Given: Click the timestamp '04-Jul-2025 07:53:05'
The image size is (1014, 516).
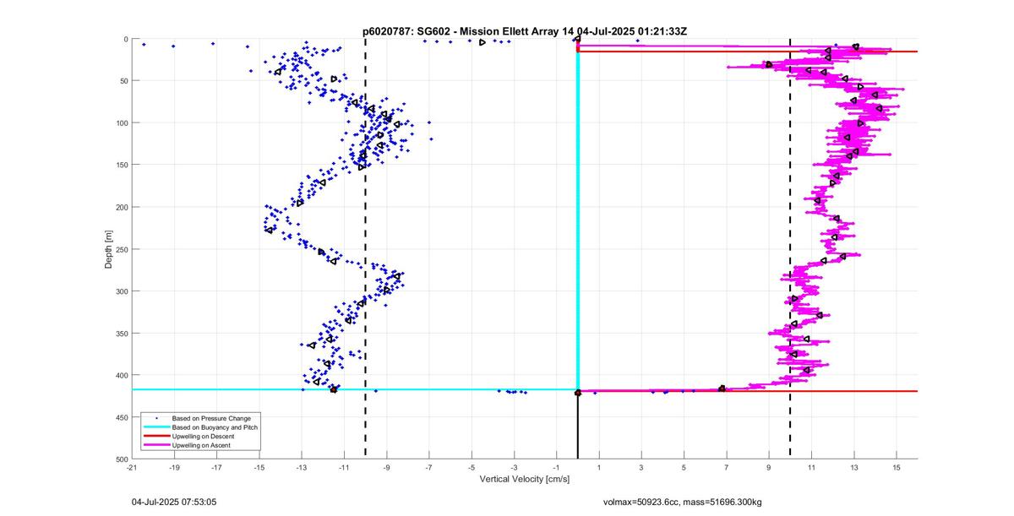Looking at the screenshot, I should [174, 502].
